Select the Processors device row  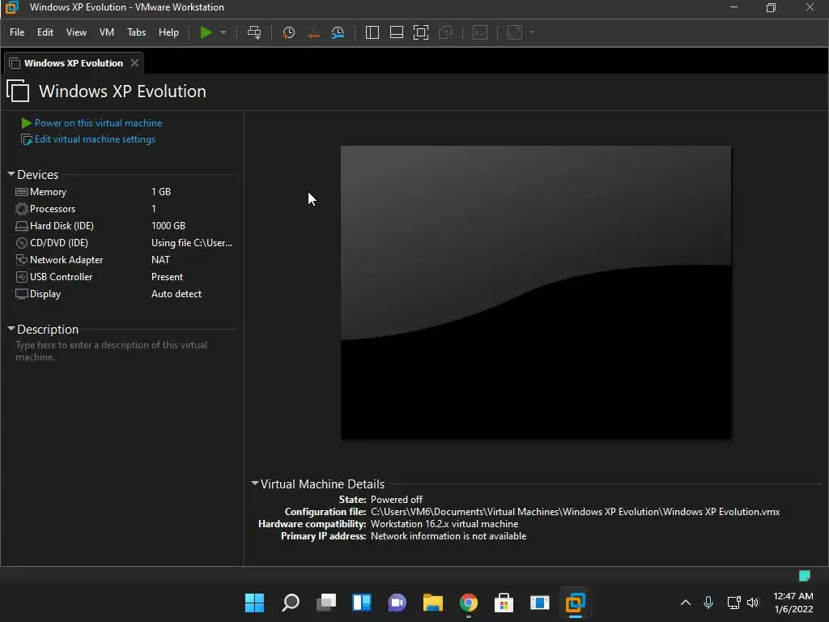[124, 208]
